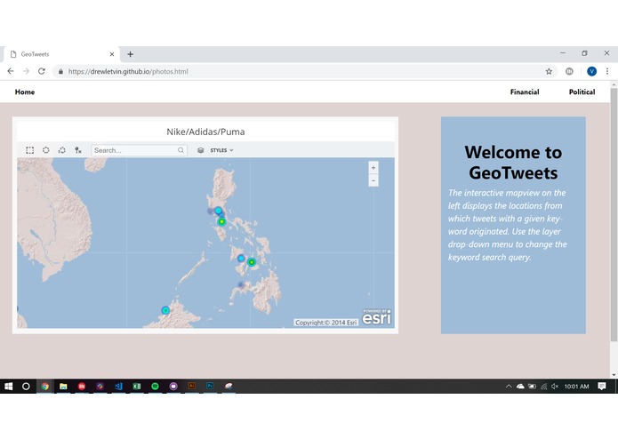
Task: Click the green tweet cluster in central Visayas
Action: [252, 262]
